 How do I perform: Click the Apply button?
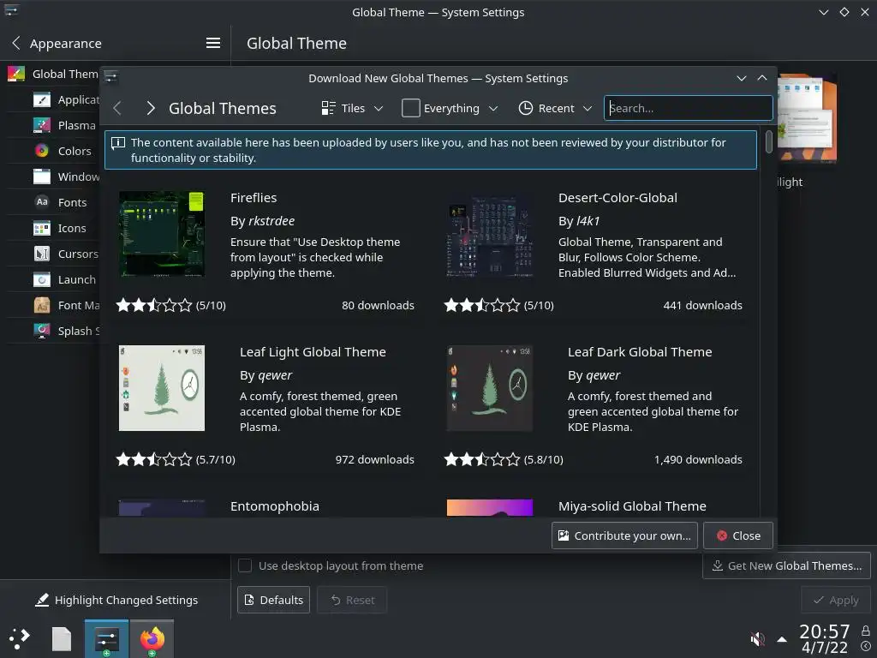coord(836,600)
